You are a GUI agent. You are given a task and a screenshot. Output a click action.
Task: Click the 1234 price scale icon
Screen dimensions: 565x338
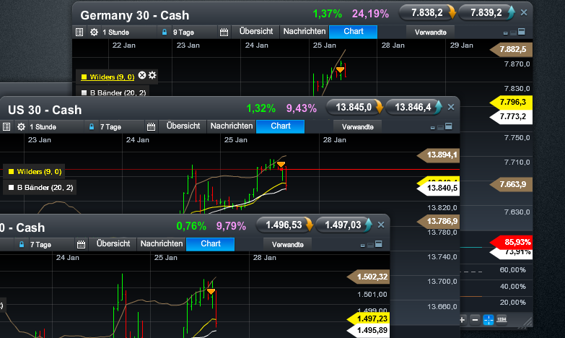502,319
